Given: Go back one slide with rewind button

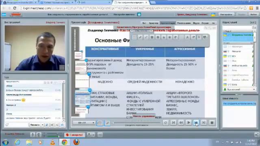Looking at the screenshot, I should pyautogui.click(x=181, y=122).
